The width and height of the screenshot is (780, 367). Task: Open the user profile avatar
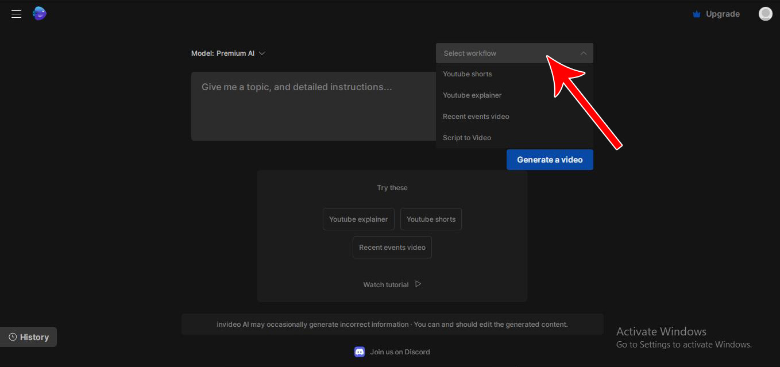765,14
